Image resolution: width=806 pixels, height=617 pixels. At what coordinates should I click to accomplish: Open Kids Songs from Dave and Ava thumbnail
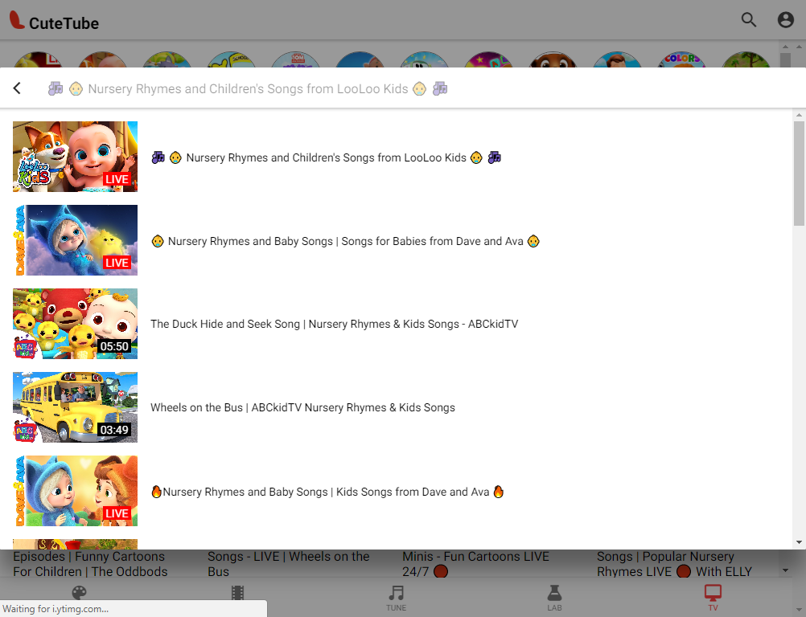pyautogui.click(x=75, y=491)
